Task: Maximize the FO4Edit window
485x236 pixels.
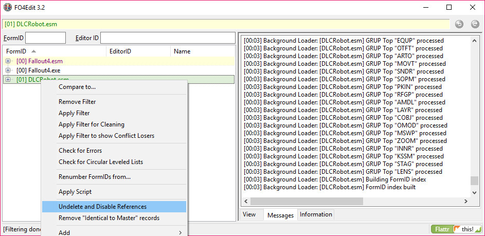Action: tap(449, 7)
